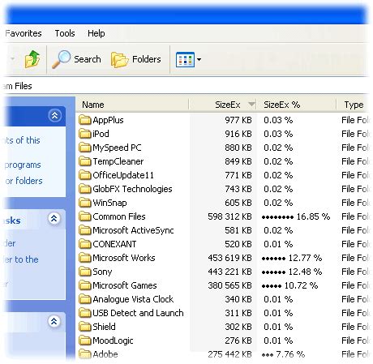373x364 pixels.
Task: Open the Help menu
Action: [96, 33]
